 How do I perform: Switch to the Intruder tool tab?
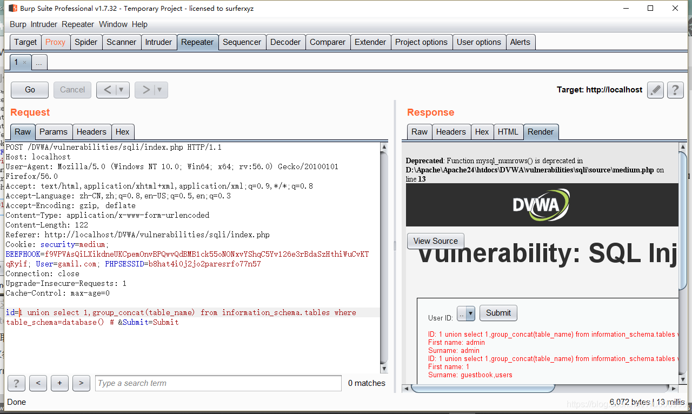point(158,42)
